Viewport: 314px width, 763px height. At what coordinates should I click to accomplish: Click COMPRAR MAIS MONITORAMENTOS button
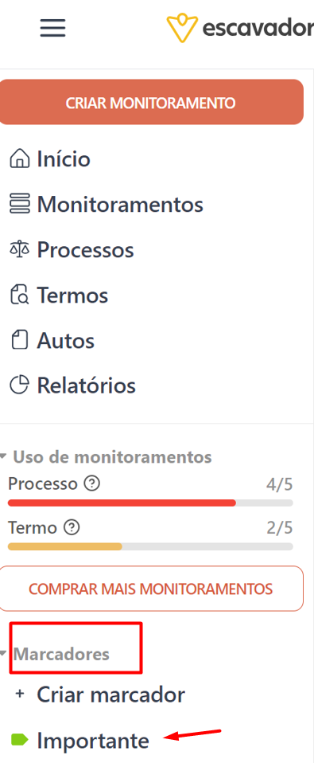[x=151, y=589]
